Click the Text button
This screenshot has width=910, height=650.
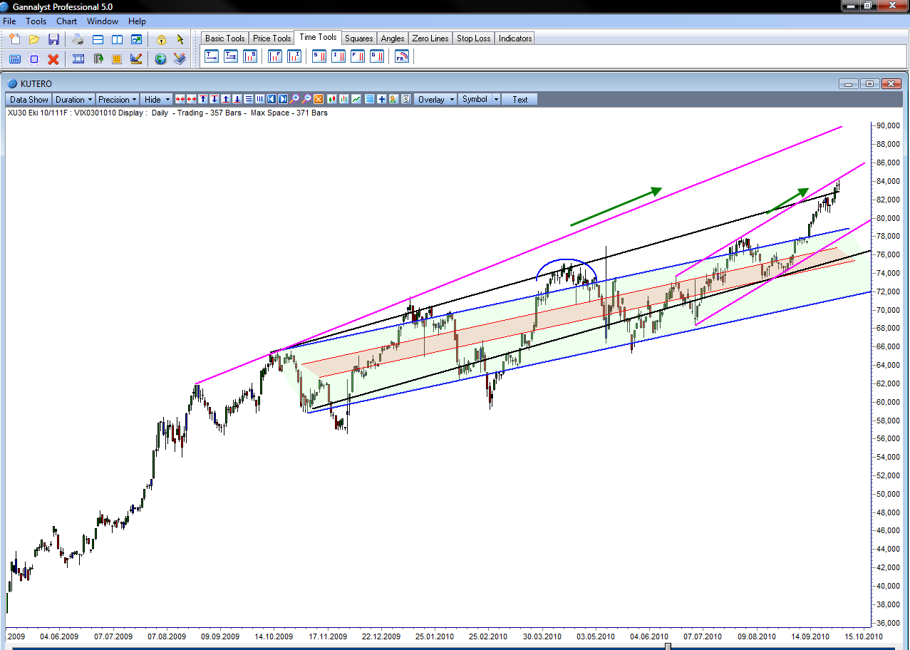point(519,100)
